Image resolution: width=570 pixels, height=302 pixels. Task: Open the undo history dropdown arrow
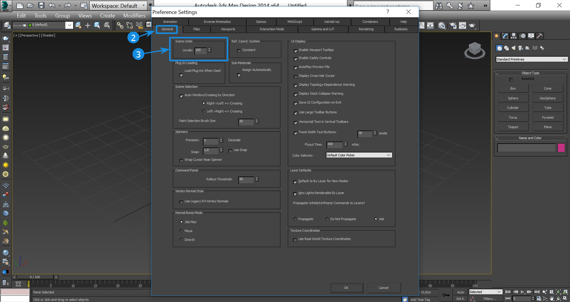coord(59,5)
